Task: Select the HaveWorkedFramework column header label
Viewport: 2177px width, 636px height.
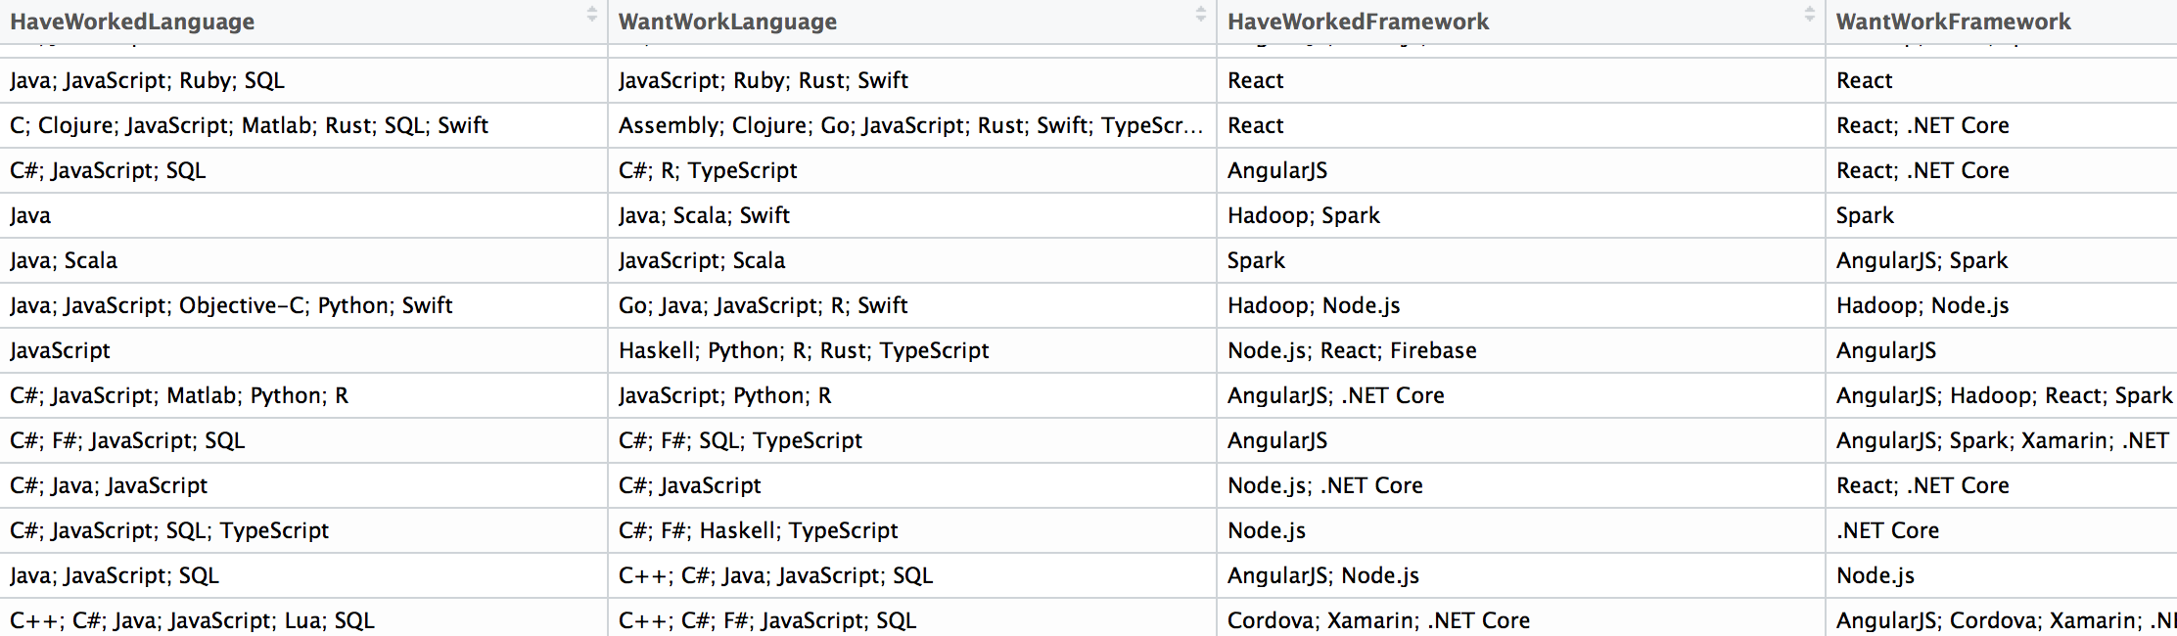Action: coord(1358,22)
